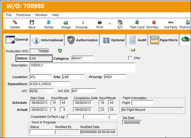
Task: Open the Window menu
Action: pyautogui.click(x=41, y=15)
